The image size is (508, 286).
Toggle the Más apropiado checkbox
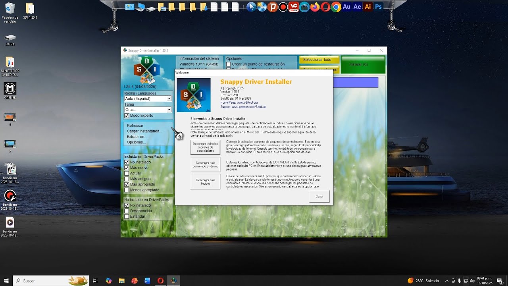[x=127, y=184]
